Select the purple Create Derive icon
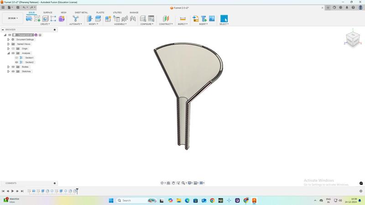This screenshot has width=365, height=205. 62,19
